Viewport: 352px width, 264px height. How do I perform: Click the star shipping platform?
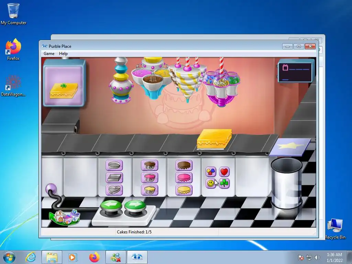290,146
